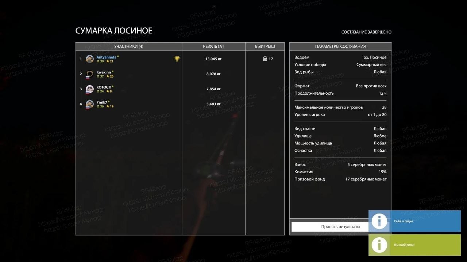The width and height of the screenshot is (467, 262).
Task: Click the 'Выигрыш' column header
Action: pyautogui.click(x=265, y=46)
